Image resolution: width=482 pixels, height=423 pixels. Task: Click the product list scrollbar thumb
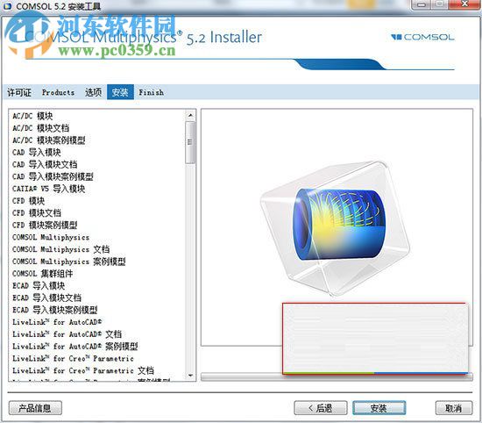[x=190, y=142]
